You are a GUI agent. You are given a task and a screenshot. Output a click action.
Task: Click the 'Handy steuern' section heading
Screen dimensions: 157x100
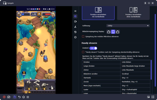pos(89,43)
